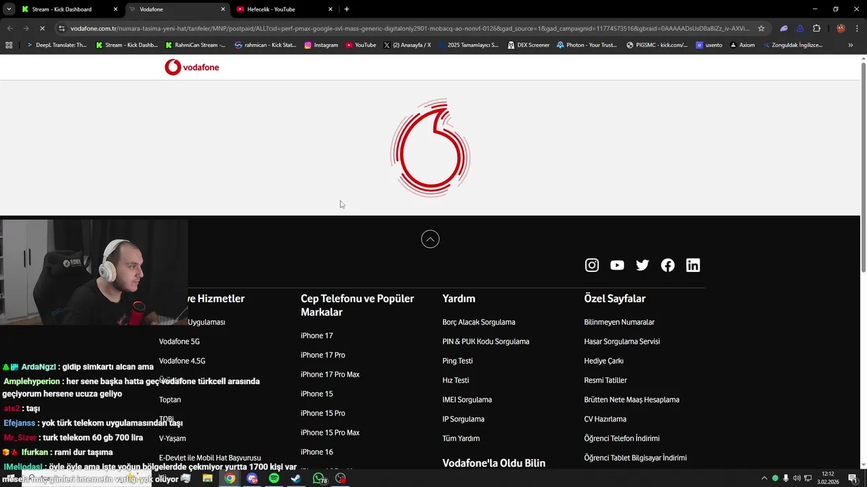This screenshot has height=487, width=867.
Task: Open Chrome three-dot menu
Action: 857,28
